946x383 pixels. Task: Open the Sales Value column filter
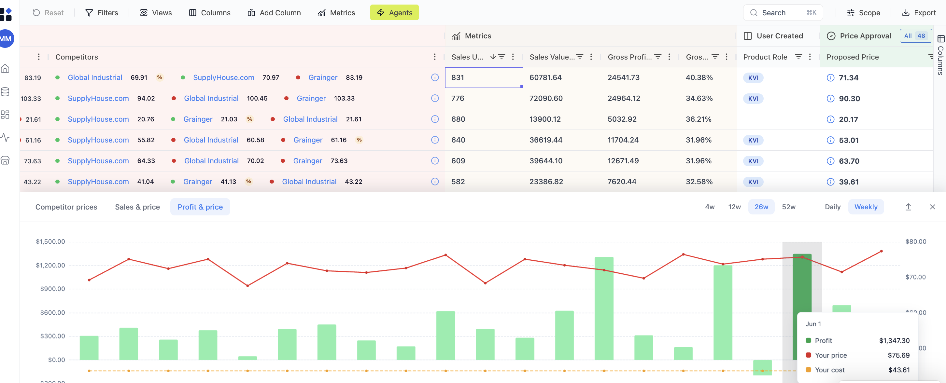(x=580, y=57)
